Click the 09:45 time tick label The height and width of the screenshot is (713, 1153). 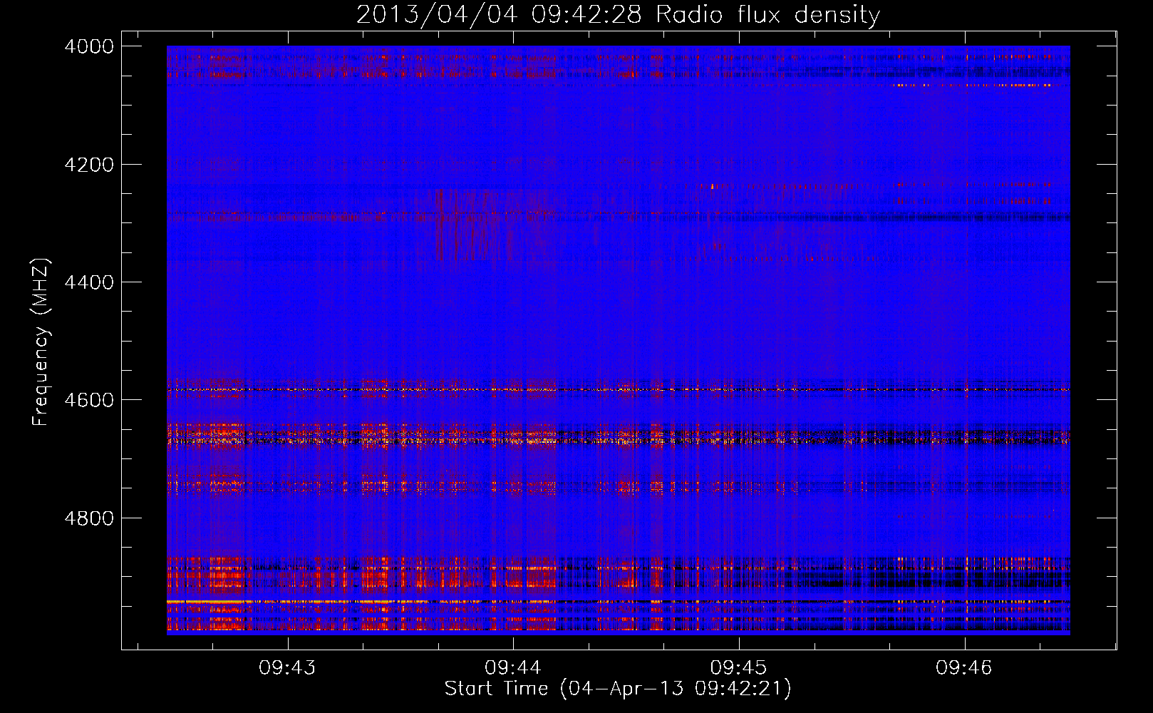tap(739, 668)
